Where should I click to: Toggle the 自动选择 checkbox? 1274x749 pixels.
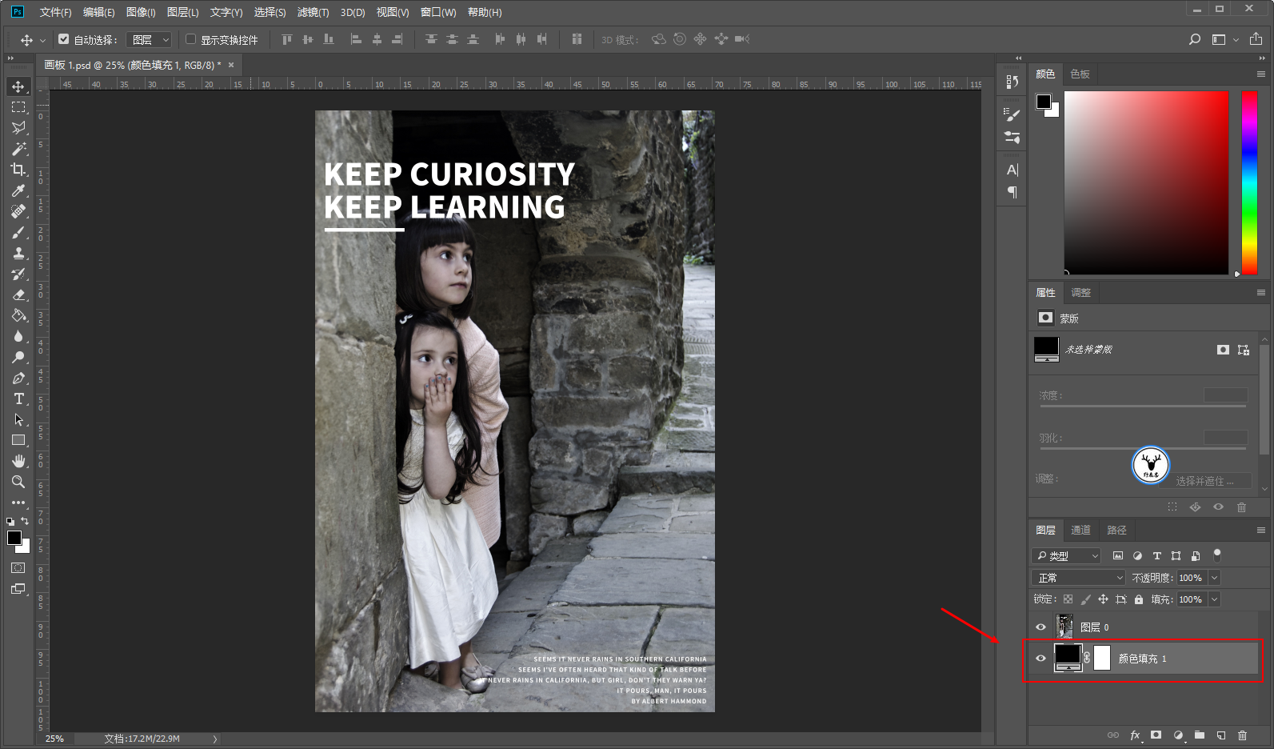pos(64,39)
